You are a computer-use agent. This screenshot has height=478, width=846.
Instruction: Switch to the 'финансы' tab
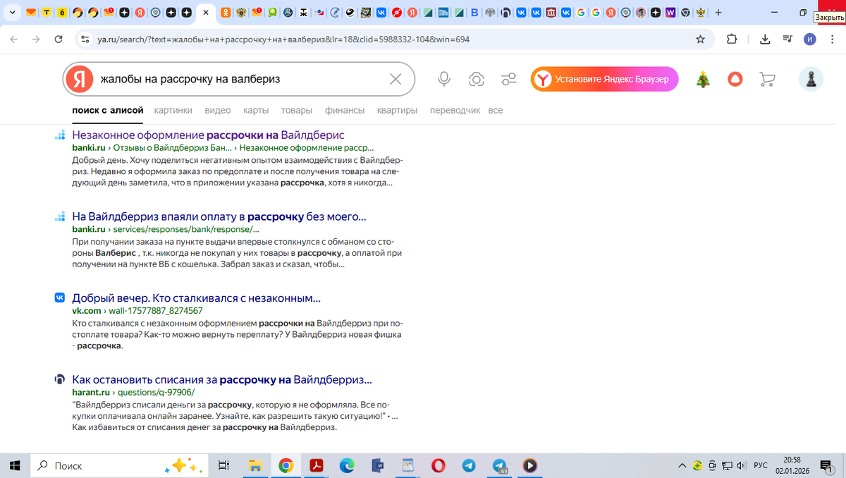click(x=345, y=111)
